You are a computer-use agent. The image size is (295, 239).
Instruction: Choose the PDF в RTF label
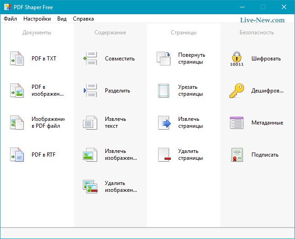[44, 155]
